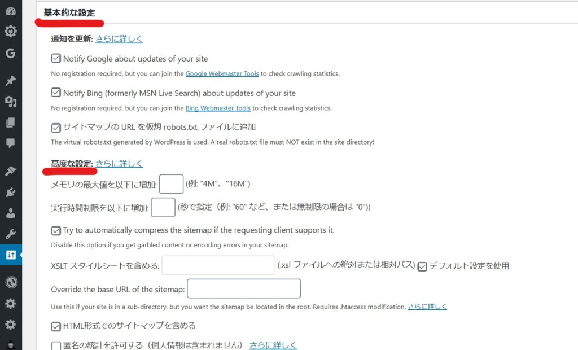This screenshot has height=350, width=578.
Task: Open さらに詳しく link next to 通知を更新
Action: pos(119,39)
